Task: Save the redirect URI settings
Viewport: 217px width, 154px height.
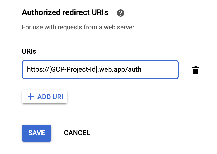Action: [37, 133]
